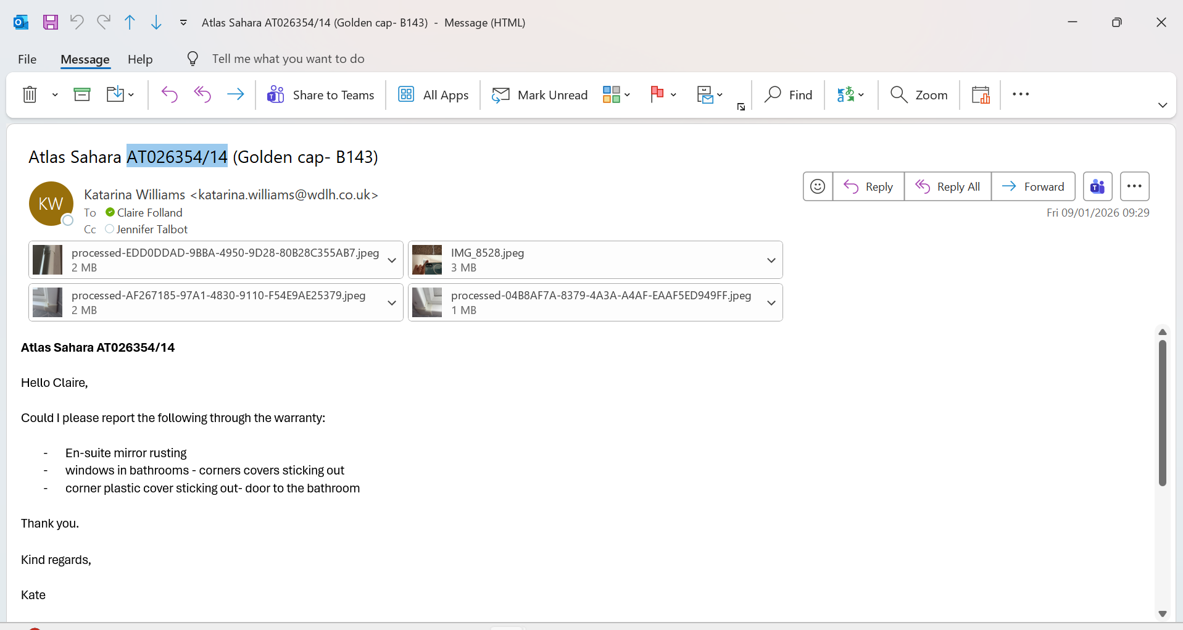Expand options for processed-EDD0DDAD attachment
This screenshot has width=1183, height=630.
(392, 260)
